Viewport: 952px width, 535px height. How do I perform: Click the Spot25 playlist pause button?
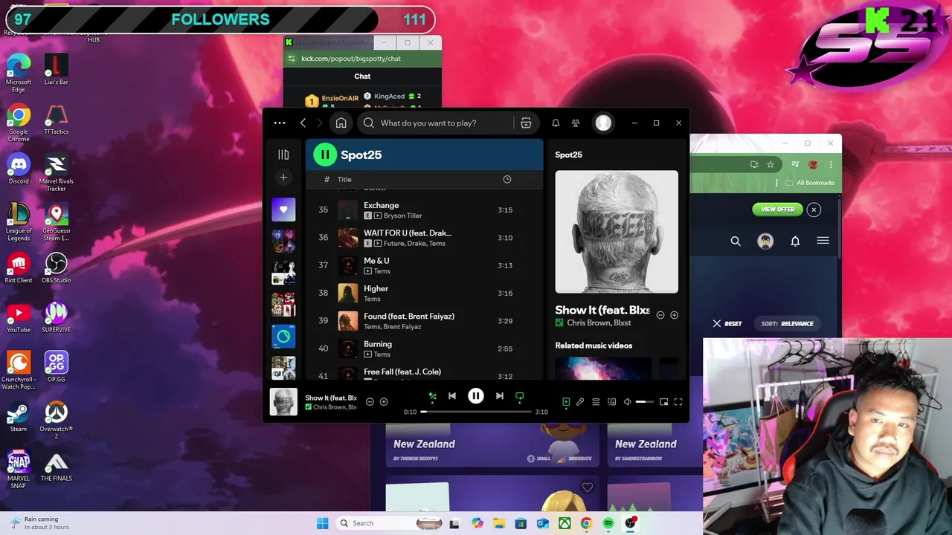[x=324, y=155]
